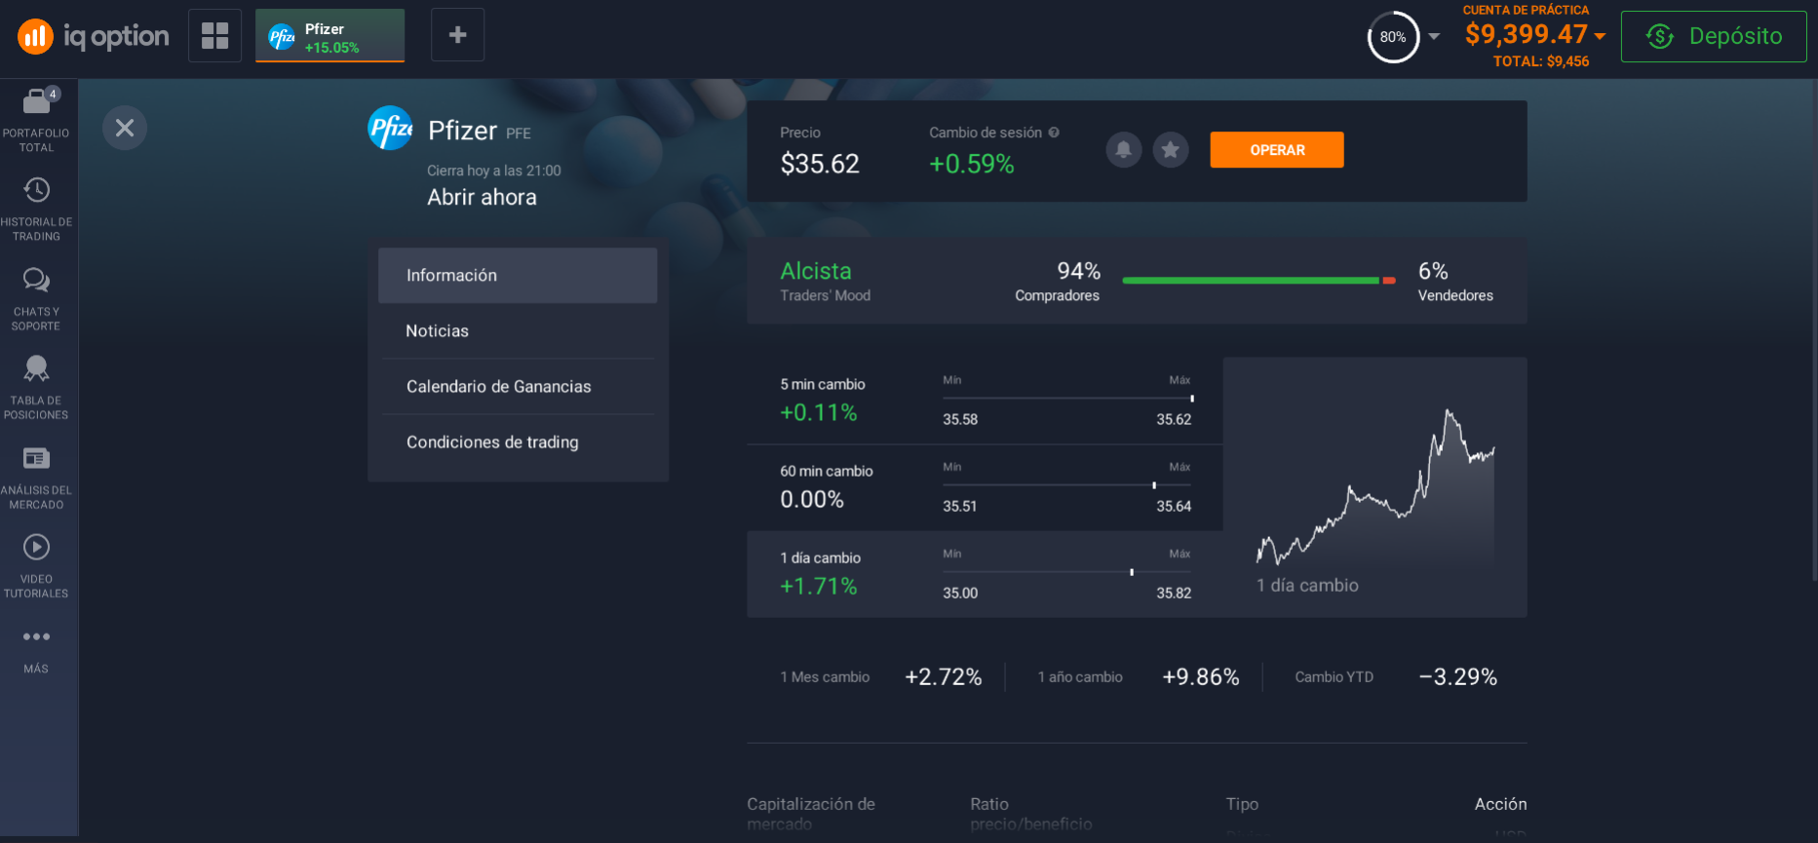Click the 6% Vendedores label

pos(1455,282)
